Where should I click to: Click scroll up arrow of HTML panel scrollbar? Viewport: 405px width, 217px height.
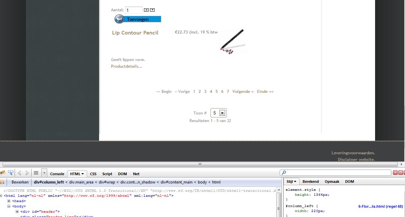click(279, 190)
